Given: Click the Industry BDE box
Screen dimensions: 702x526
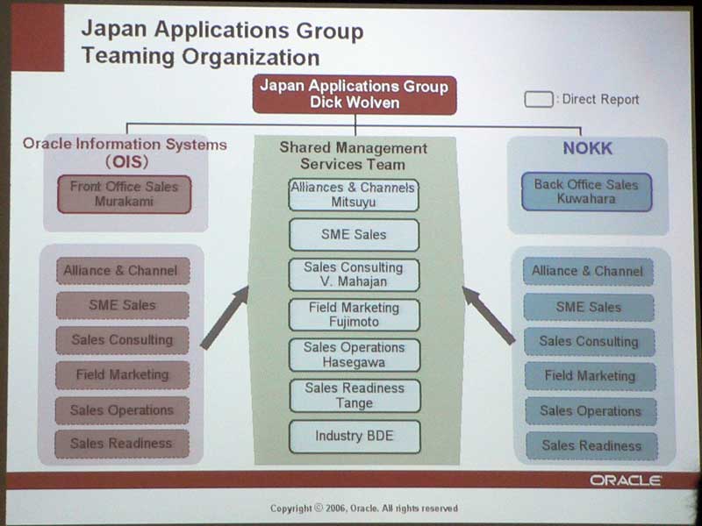Looking at the screenshot, I should coord(355,437).
